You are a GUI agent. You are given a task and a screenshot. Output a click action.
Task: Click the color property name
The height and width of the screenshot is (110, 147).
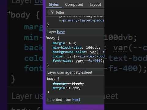click(58, 56)
